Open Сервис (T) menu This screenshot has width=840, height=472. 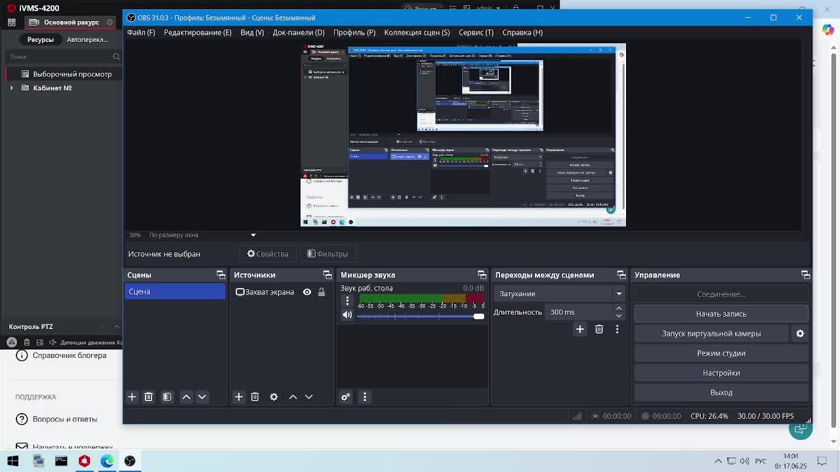click(476, 32)
